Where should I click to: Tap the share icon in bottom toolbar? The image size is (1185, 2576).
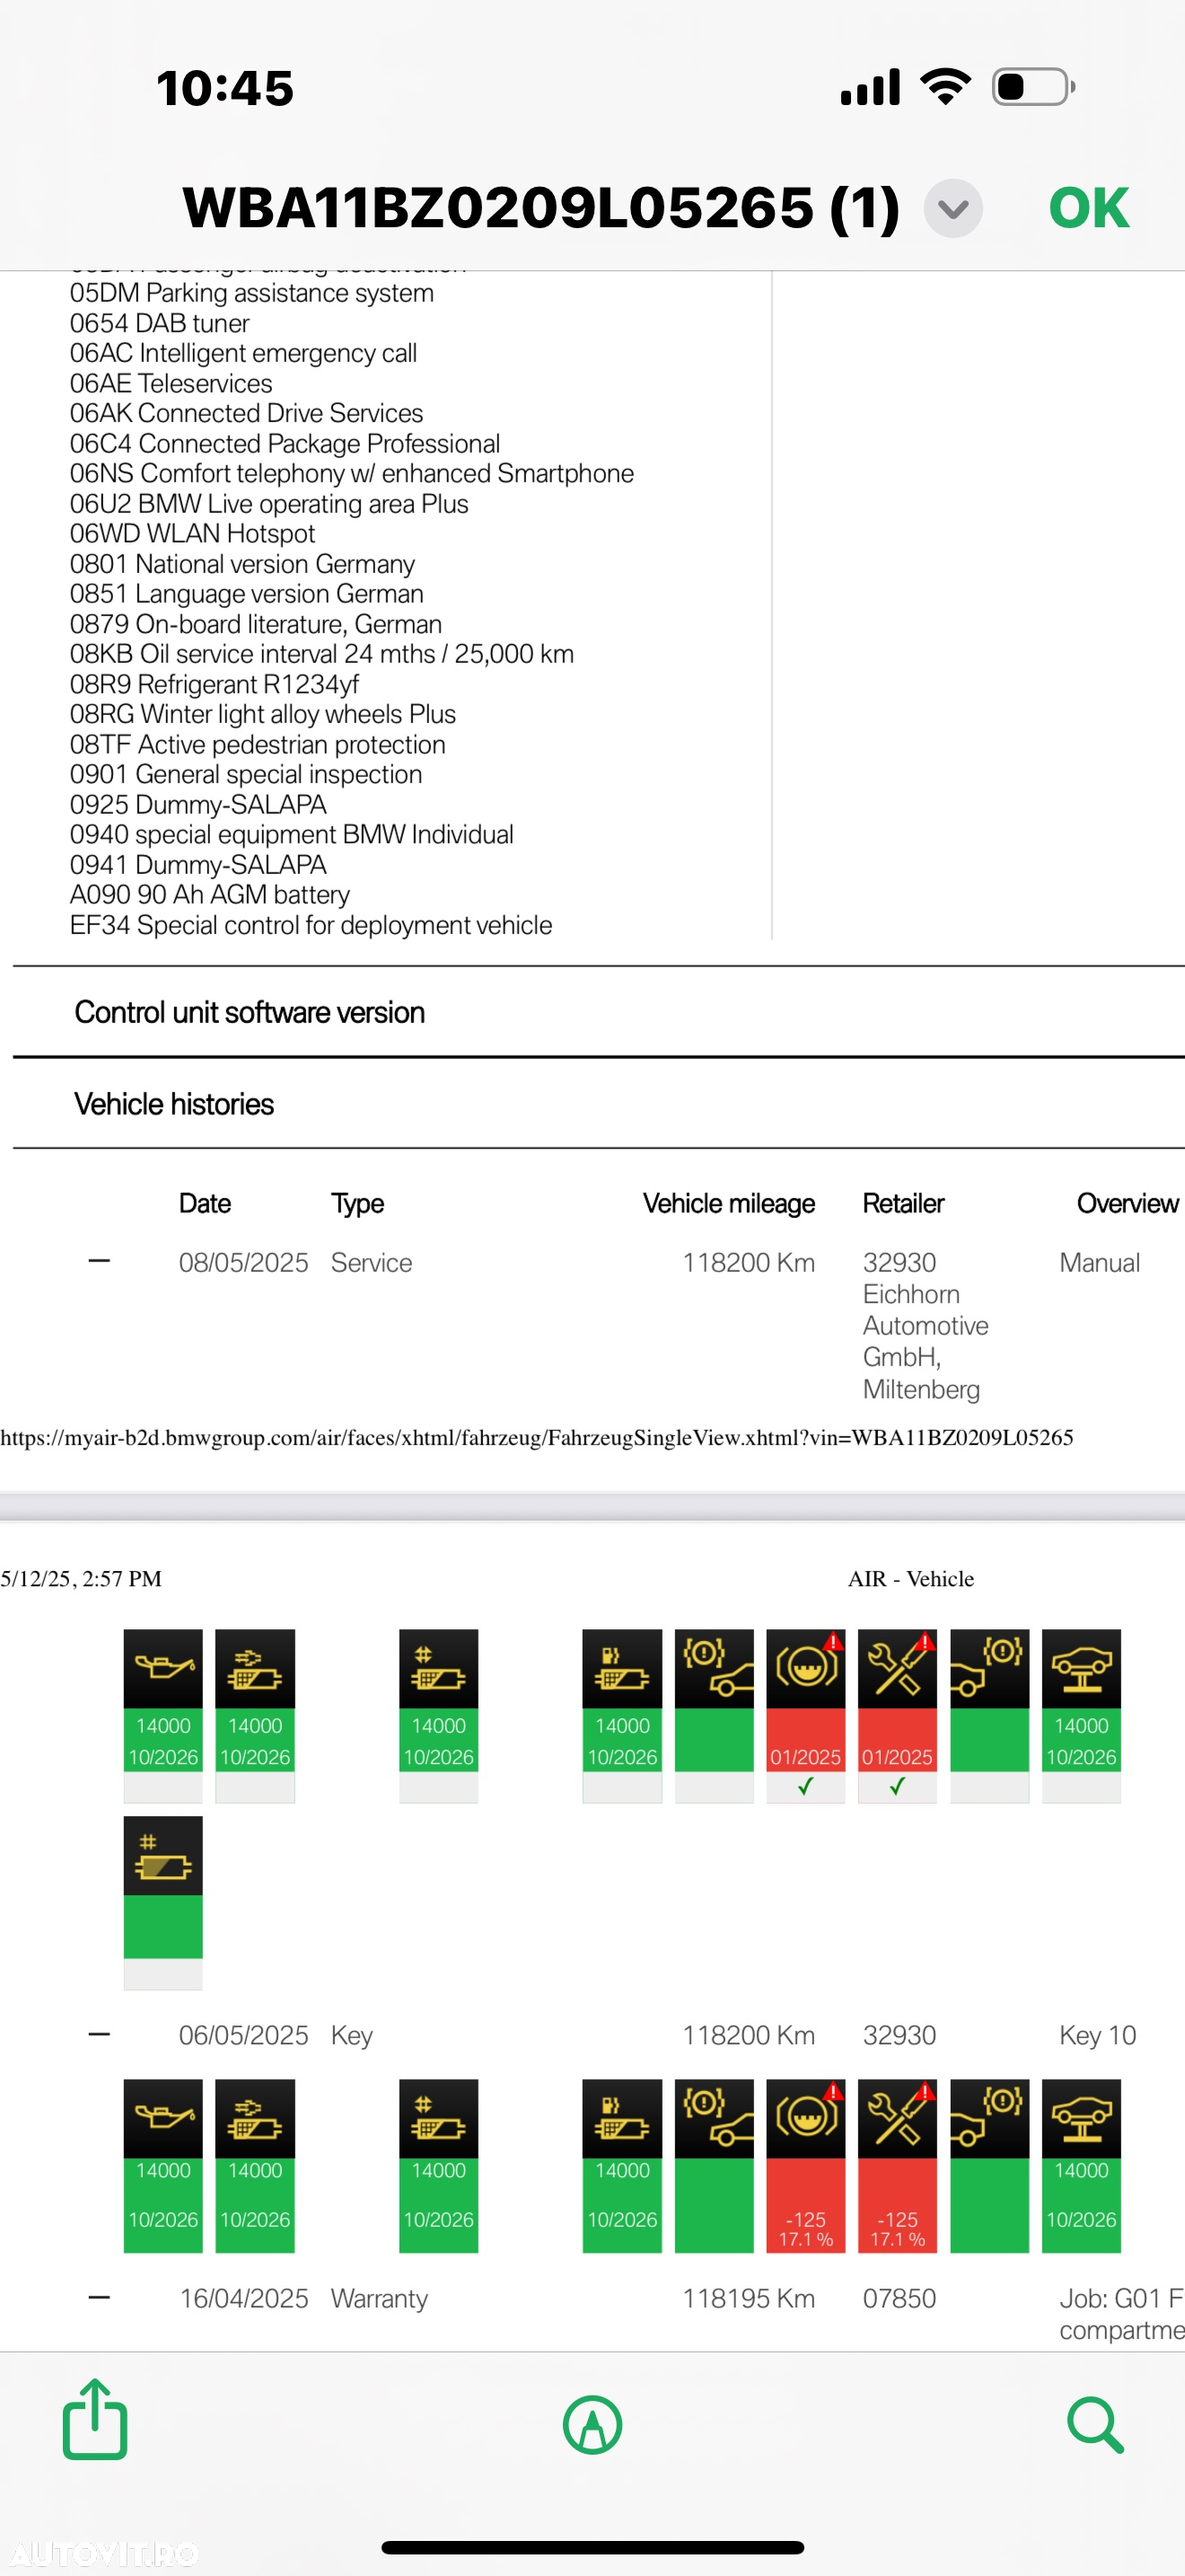[x=95, y=2418]
